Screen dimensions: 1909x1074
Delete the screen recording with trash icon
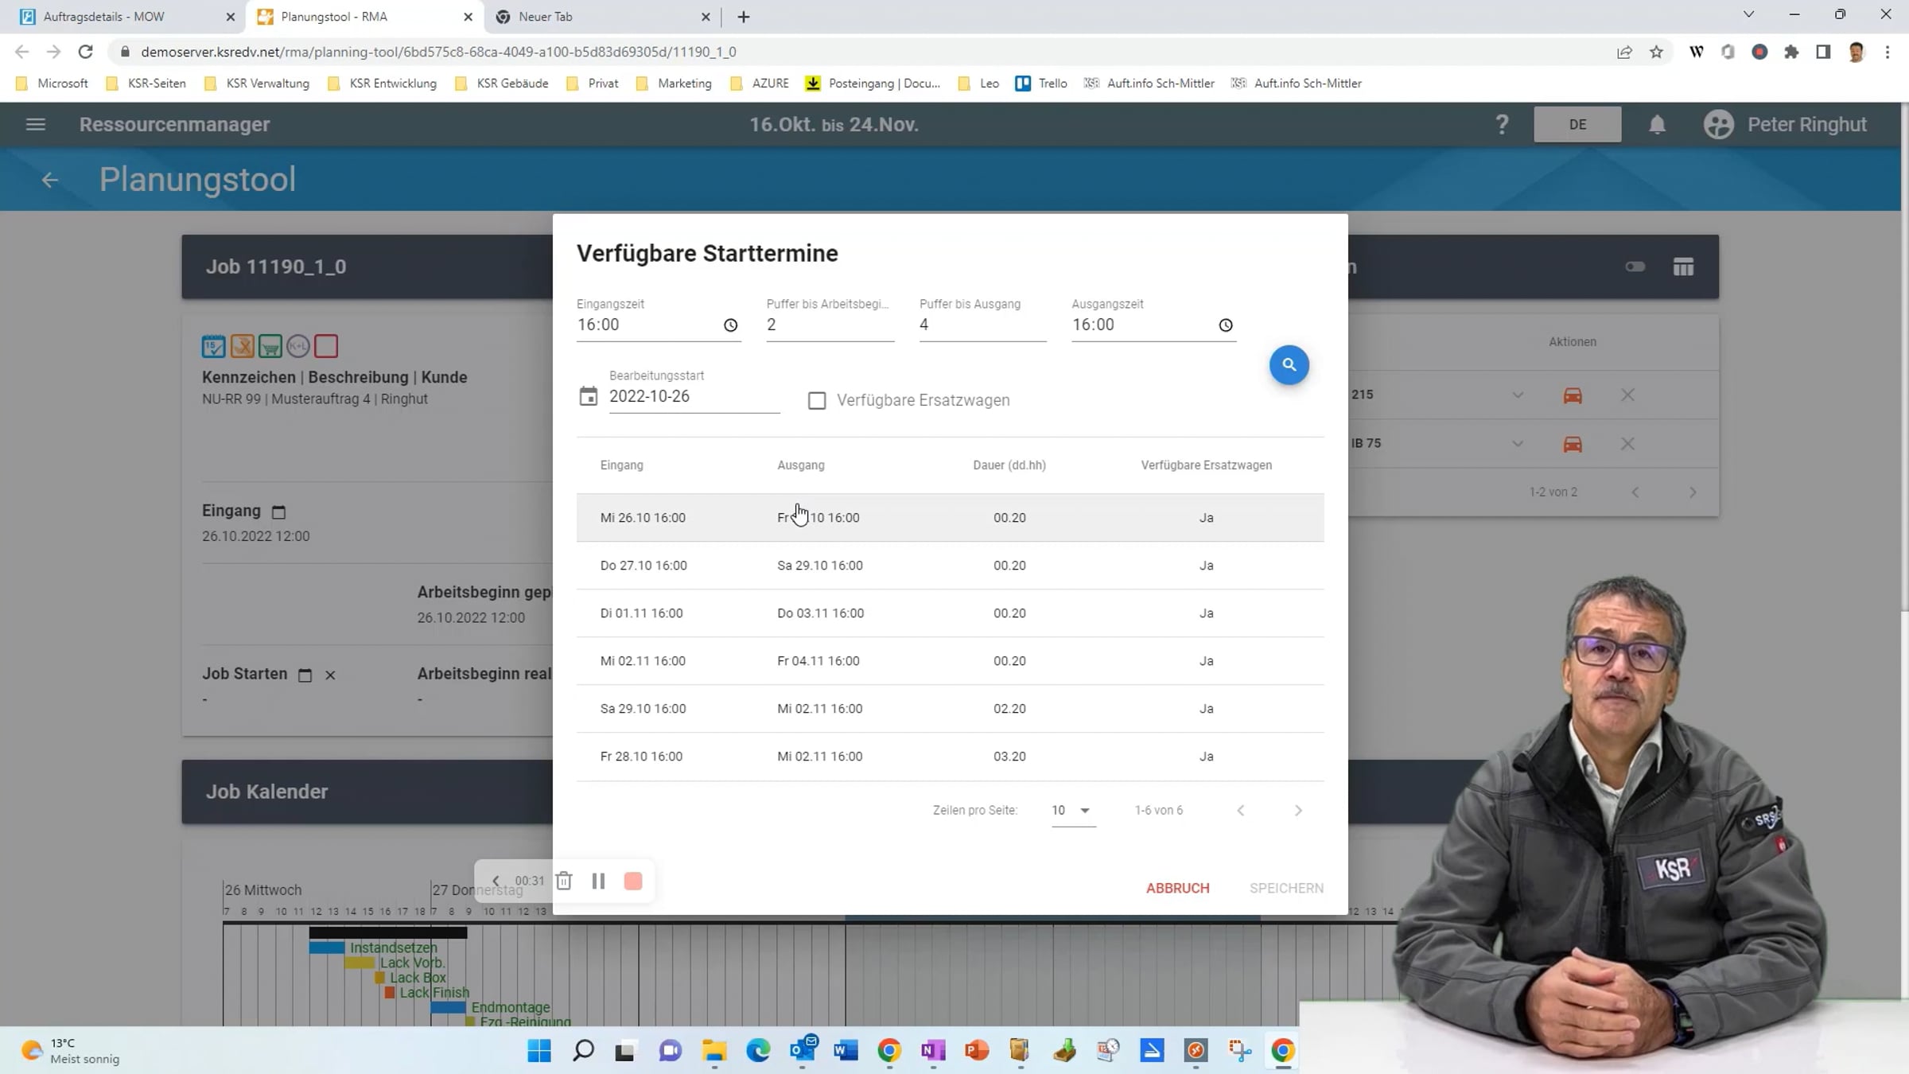tap(564, 881)
